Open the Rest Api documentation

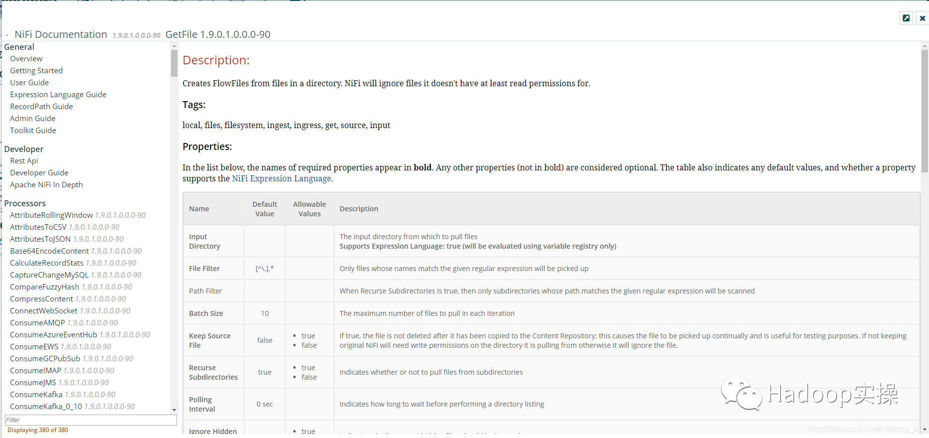(x=24, y=161)
